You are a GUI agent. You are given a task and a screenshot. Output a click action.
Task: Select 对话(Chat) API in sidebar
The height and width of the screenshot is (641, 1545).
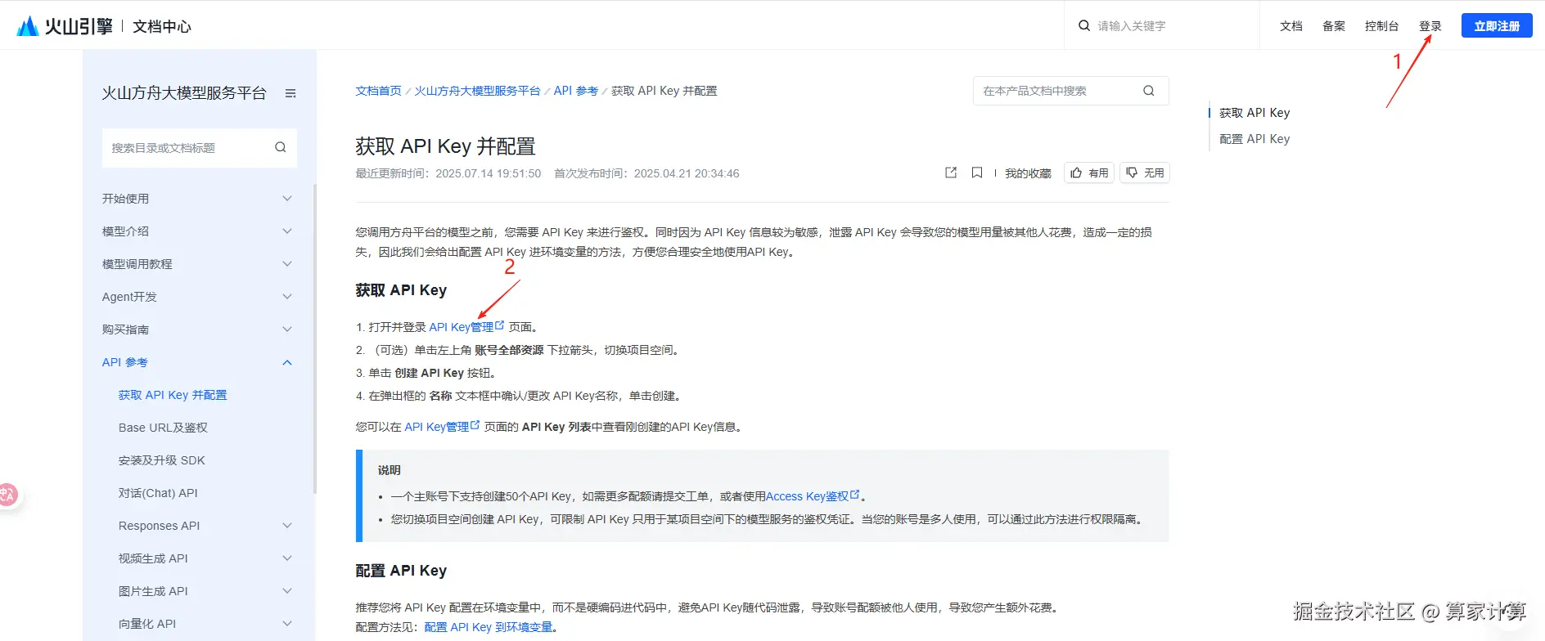pos(158,493)
